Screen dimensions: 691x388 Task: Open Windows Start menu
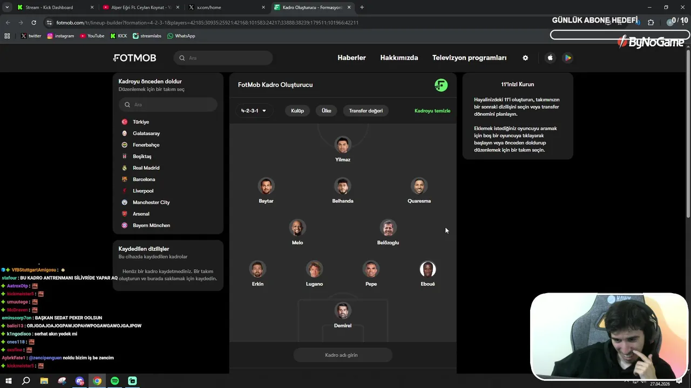click(9, 381)
